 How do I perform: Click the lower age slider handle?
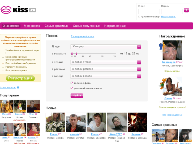(x=72, y=54)
